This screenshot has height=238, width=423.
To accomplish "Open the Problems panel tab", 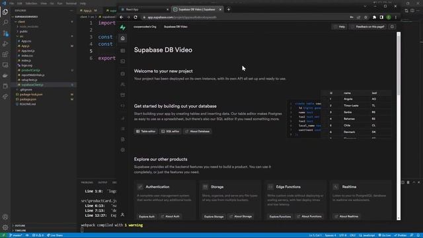I will [x=87, y=182].
